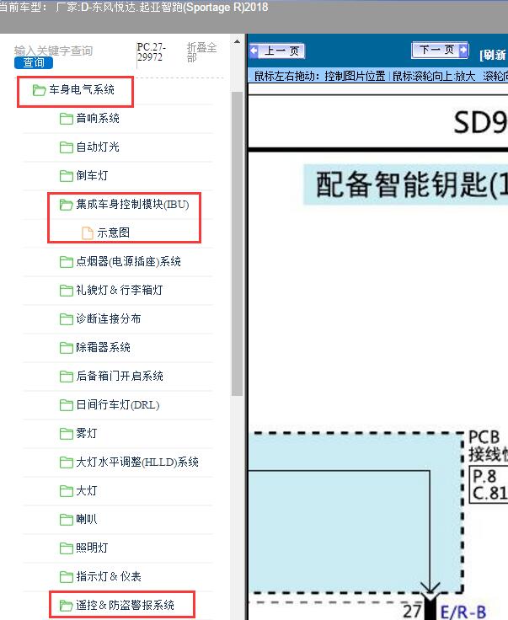Collapse the 车身电气系统 folder icon

[39, 90]
